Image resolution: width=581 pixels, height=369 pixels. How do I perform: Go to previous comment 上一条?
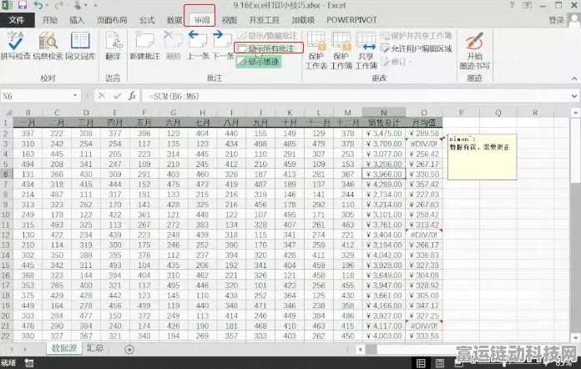[198, 46]
